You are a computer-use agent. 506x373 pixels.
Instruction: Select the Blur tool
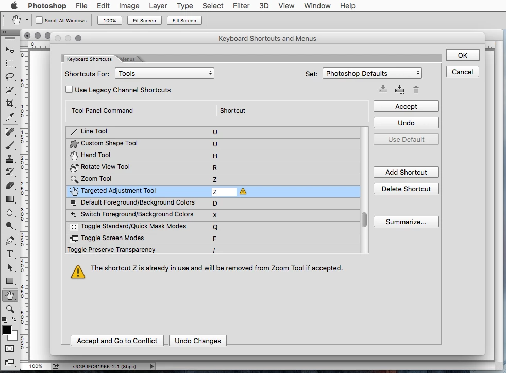[10, 212]
